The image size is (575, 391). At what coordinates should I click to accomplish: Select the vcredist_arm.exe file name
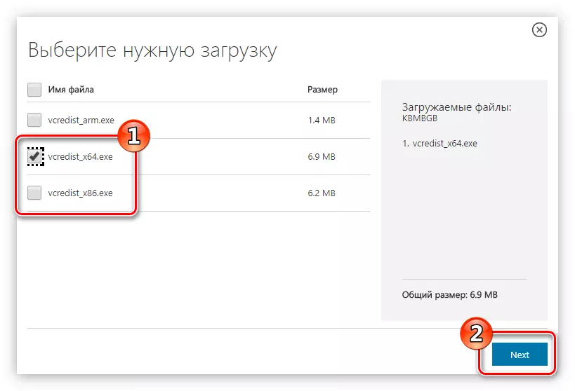tap(81, 121)
